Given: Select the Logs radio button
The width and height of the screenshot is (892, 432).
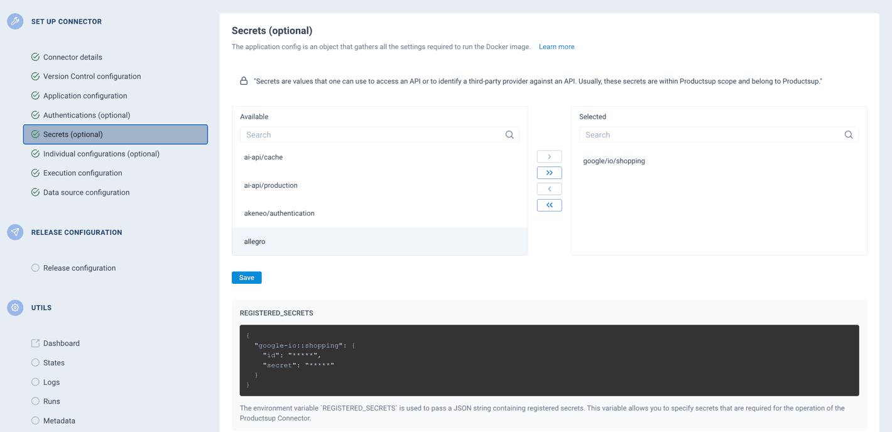Looking at the screenshot, I should [35, 382].
